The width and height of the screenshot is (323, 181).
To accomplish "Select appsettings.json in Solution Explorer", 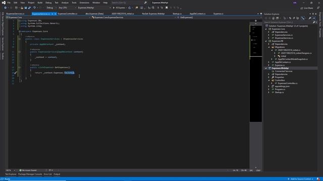I will coord(282,86).
